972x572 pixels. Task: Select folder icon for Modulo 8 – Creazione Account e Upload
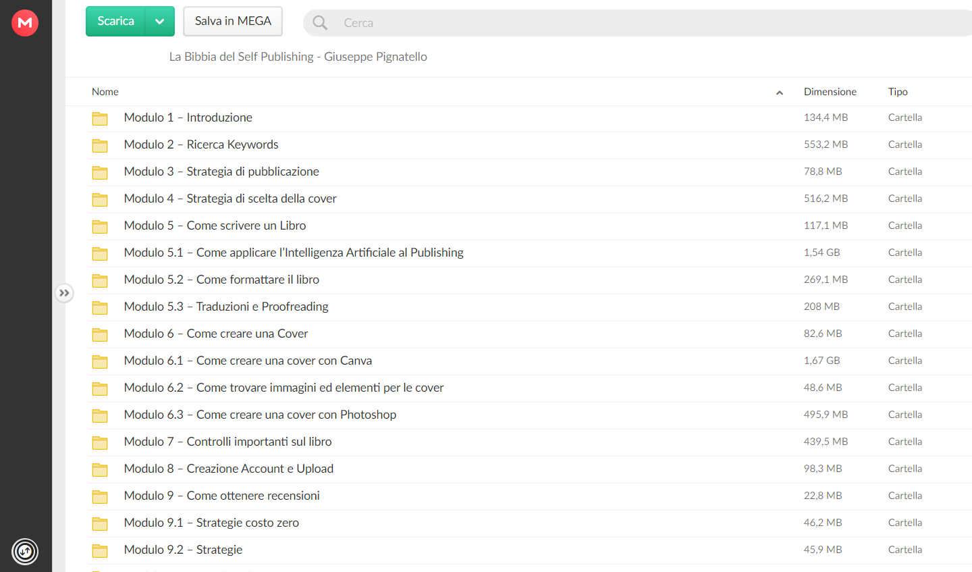coord(100,470)
